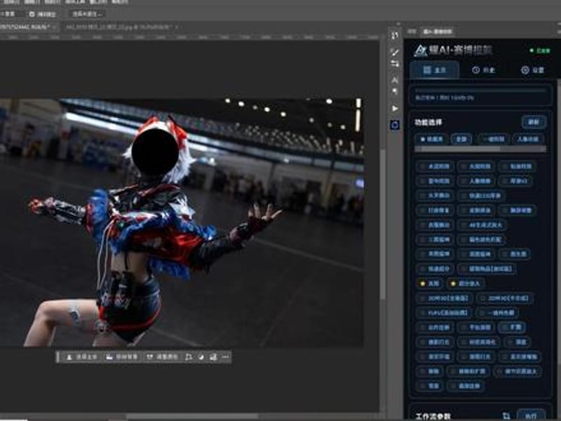Toggle the 移除和扩图 function chip
The width and height of the screenshot is (561, 421).
pyautogui.click(x=468, y=371)
